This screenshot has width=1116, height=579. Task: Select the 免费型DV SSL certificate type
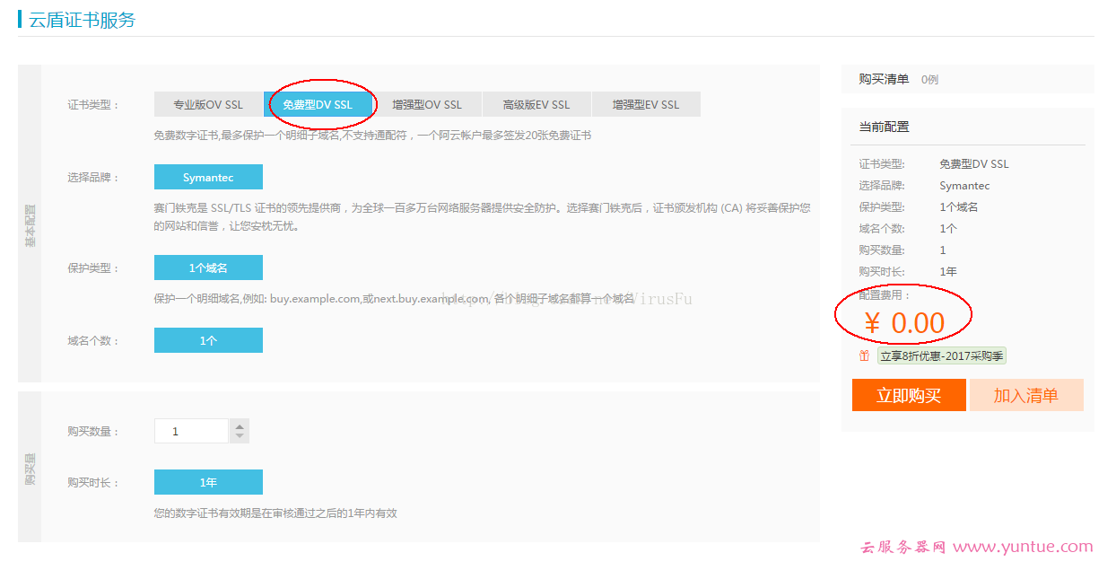(x=320, y=103)
